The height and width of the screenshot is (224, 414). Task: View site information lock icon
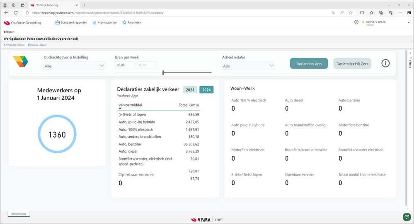click(x=27, y=13)
